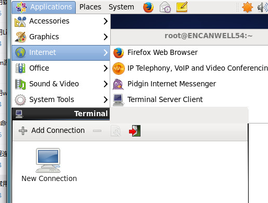Click the System Tools gear icon
This screenshot has width=268, height=203.
(x=20, y=100)
